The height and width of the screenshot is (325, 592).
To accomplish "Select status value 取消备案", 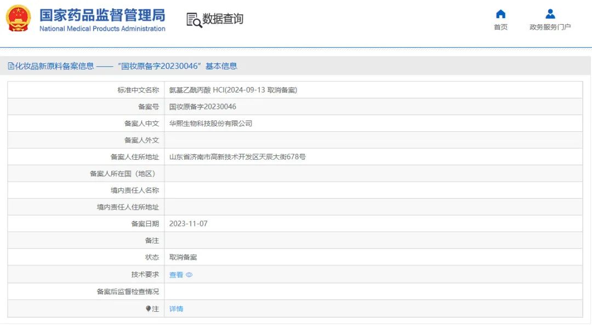I will click(x=183, y=257).
